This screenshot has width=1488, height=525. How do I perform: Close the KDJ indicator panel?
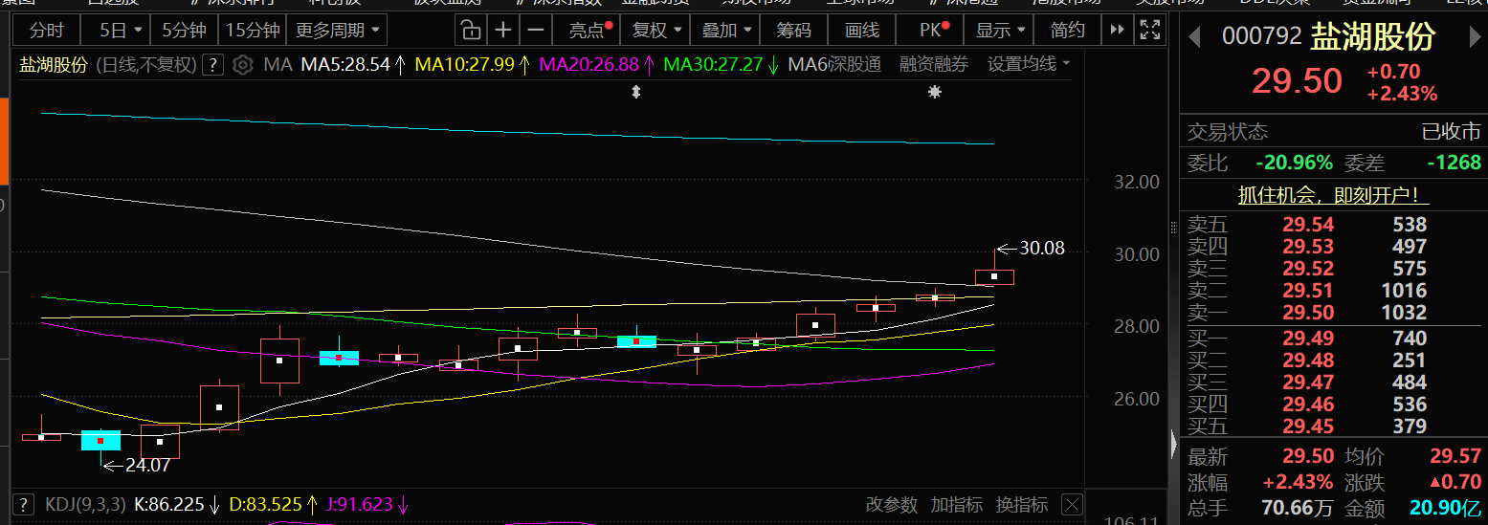(x=1072, y=504)
